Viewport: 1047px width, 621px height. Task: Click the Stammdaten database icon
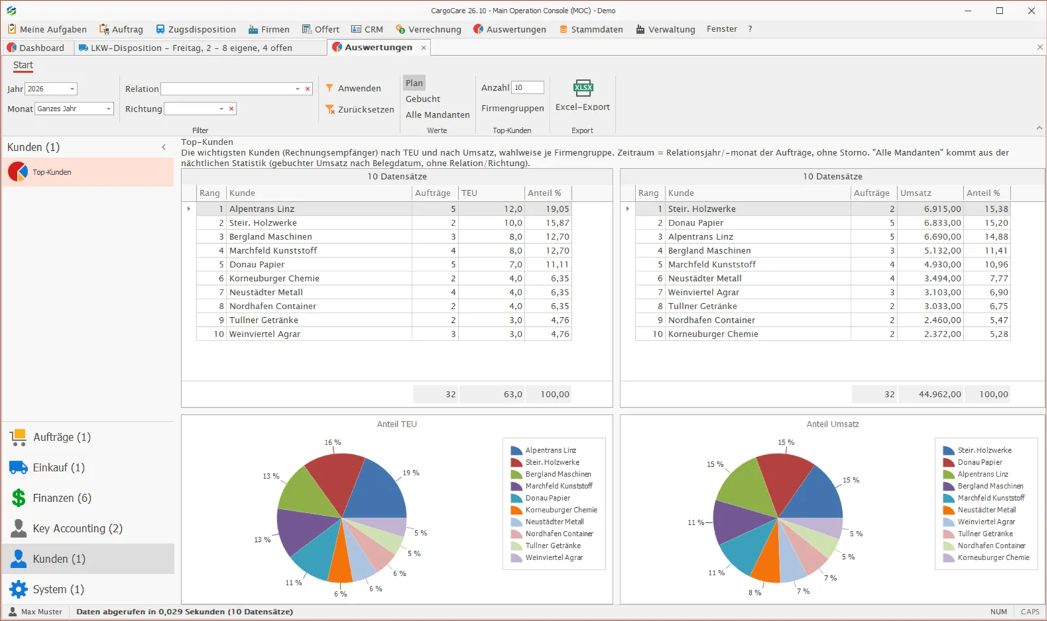coord(563,29)
